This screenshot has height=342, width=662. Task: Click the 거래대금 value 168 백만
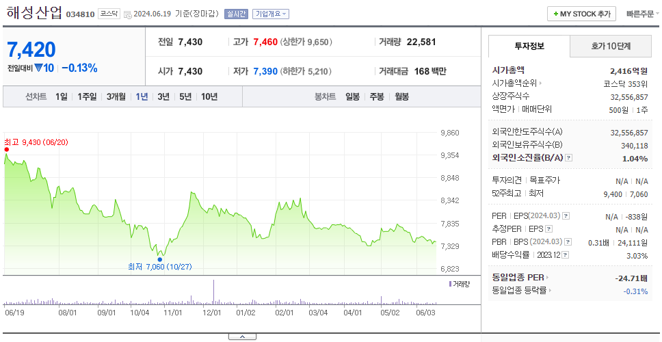[x=429, y=71]
